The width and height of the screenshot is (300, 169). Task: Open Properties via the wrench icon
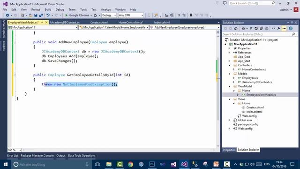tap(279, 29)
